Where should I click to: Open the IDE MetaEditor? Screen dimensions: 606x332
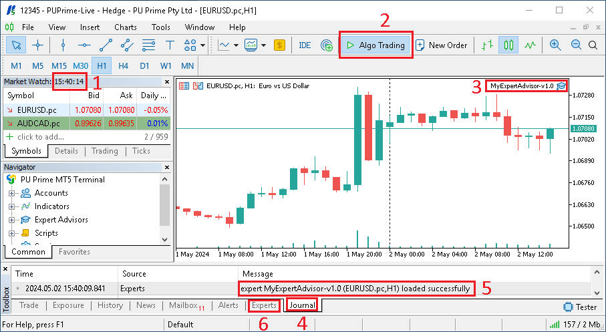tap(305, 45)
